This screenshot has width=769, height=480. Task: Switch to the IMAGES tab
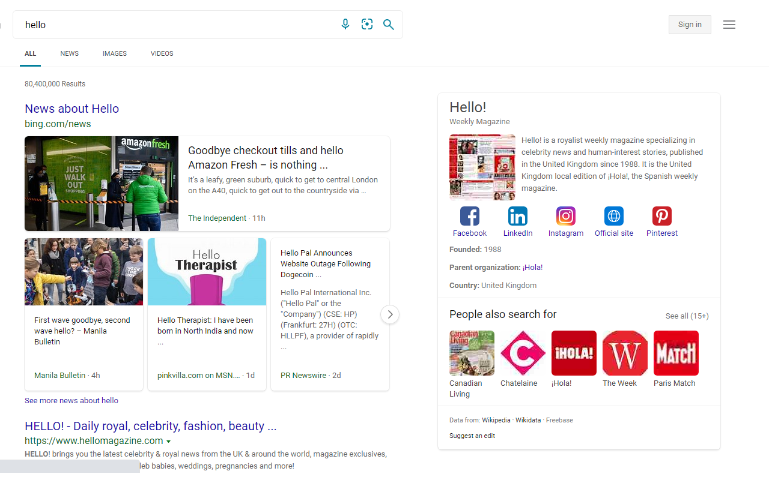coord(114,53)
